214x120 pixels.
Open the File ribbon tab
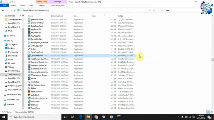4,5
